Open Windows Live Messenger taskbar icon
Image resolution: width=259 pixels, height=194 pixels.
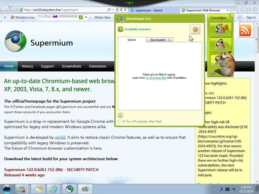pos(22,189)
